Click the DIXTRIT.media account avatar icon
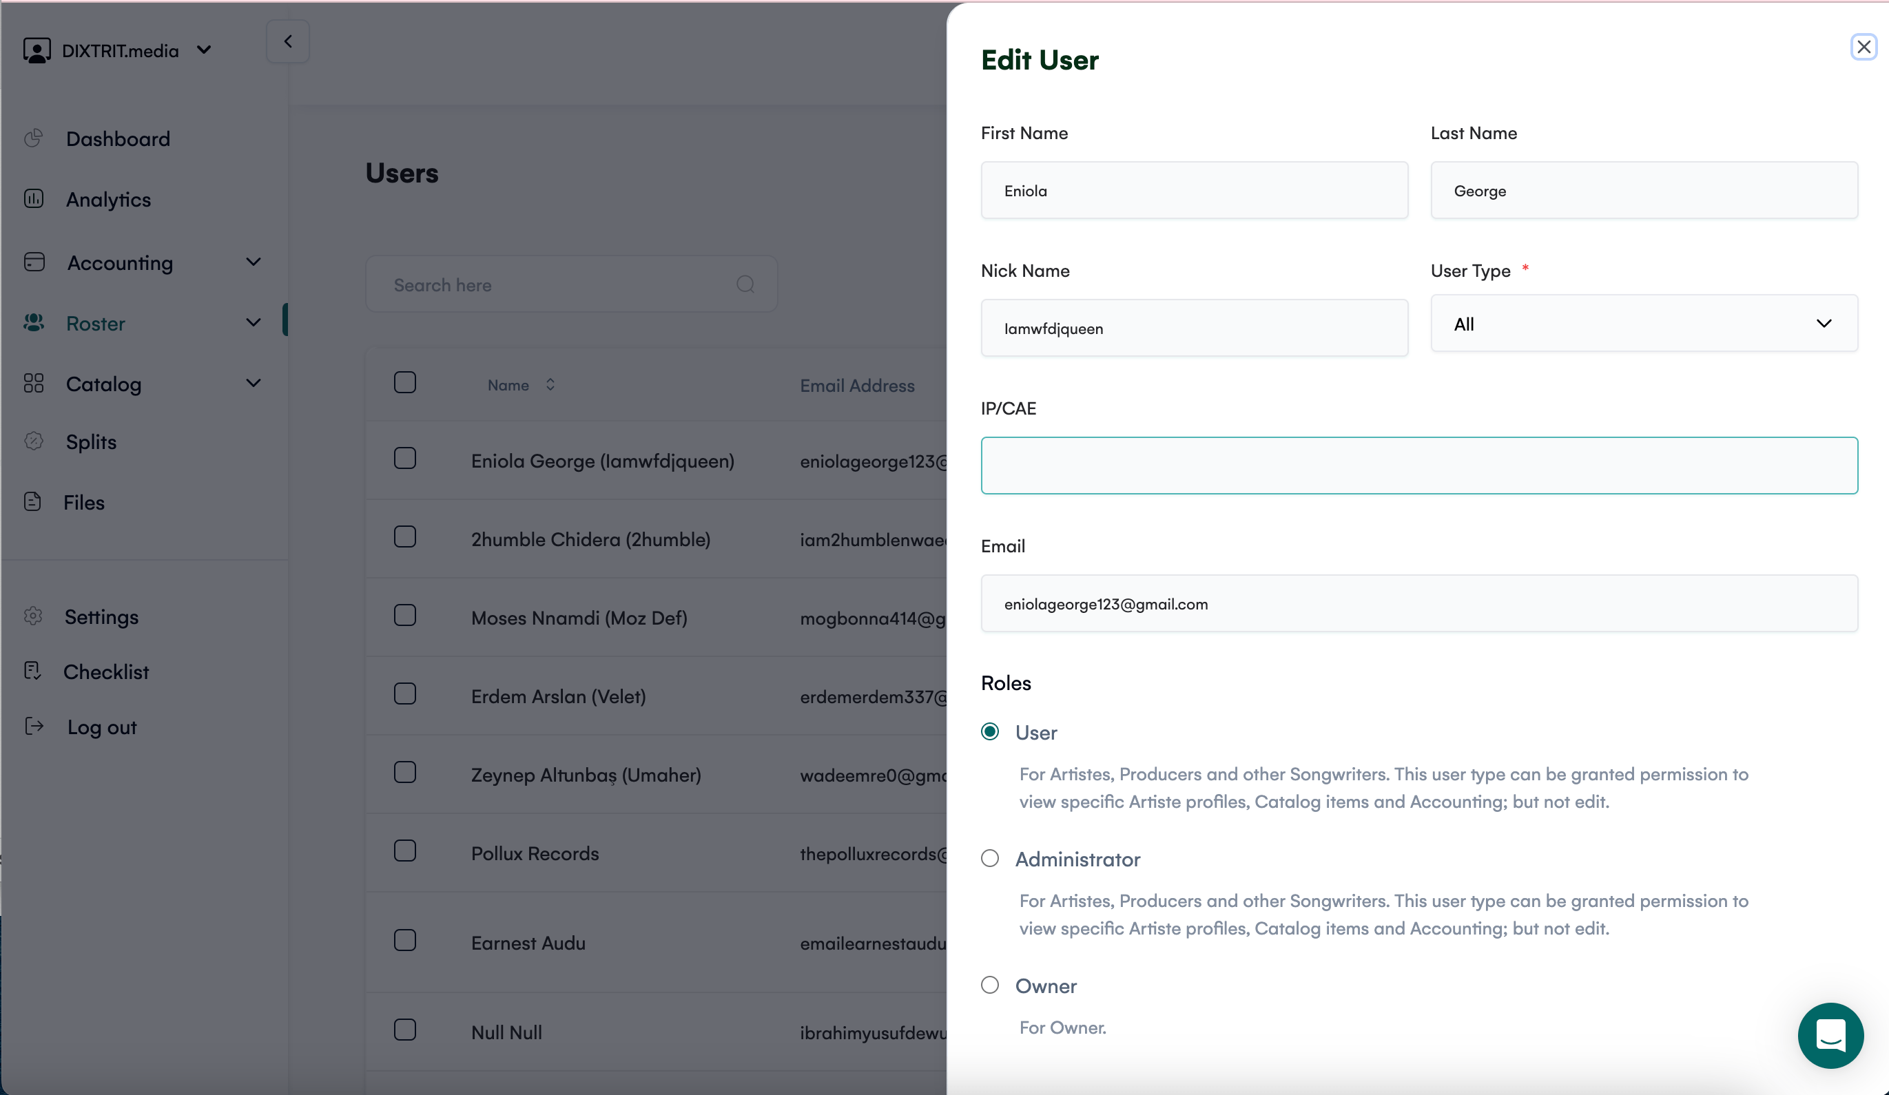This screenshot has height=1095, width=1889. 37,50
